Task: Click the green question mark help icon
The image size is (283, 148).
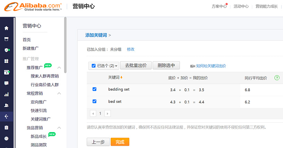Action: 277,78
